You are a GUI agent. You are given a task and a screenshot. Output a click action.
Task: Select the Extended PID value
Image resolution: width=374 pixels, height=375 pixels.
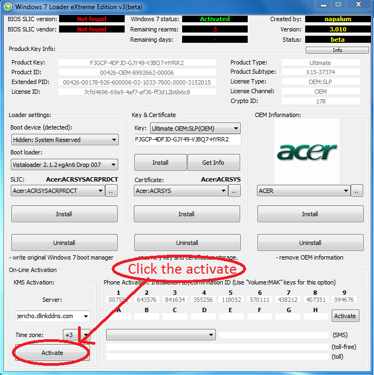click(137, 82)
